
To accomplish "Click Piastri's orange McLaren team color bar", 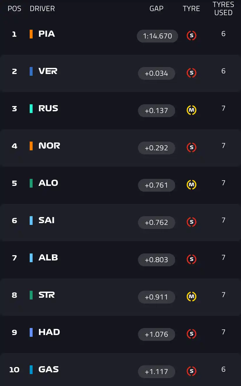I will (32, 34).
